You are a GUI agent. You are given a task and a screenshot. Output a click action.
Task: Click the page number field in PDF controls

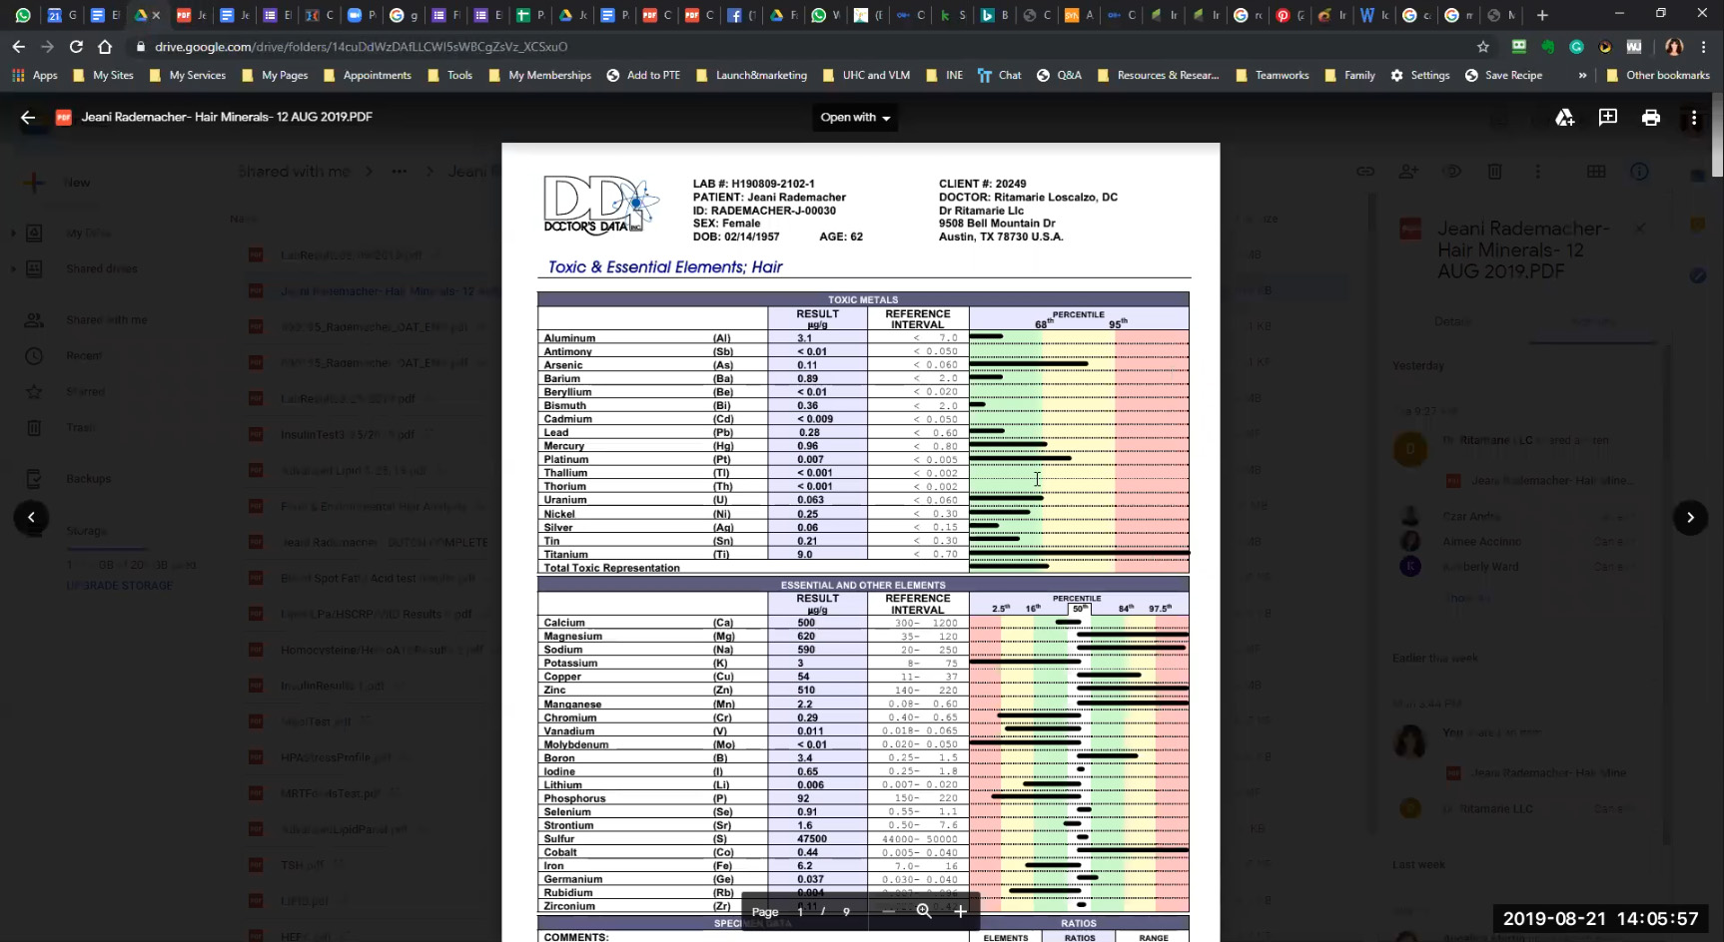tap(800, 911)
